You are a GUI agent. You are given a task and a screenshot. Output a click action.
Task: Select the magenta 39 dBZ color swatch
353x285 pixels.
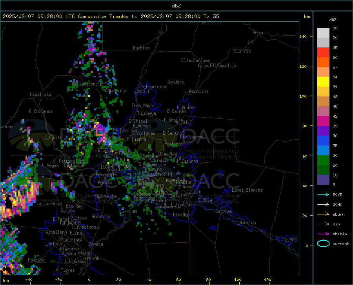[x=323, y=121]
